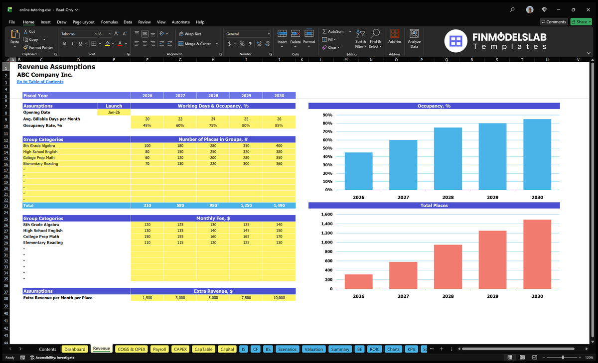
Task: Apply Underline formatting
Action: 80,44
